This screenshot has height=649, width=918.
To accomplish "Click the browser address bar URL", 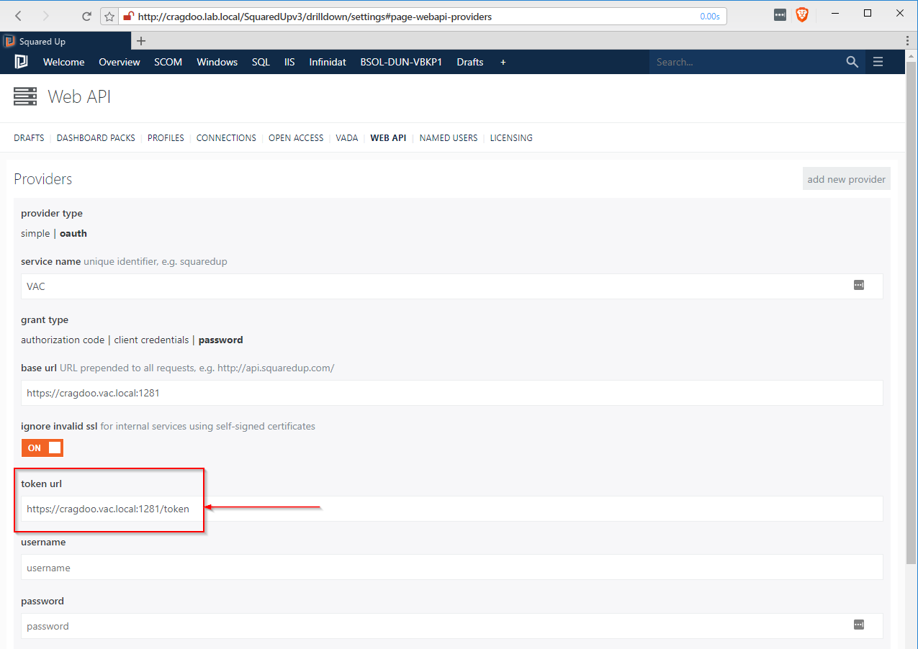I will coord(315,16).
